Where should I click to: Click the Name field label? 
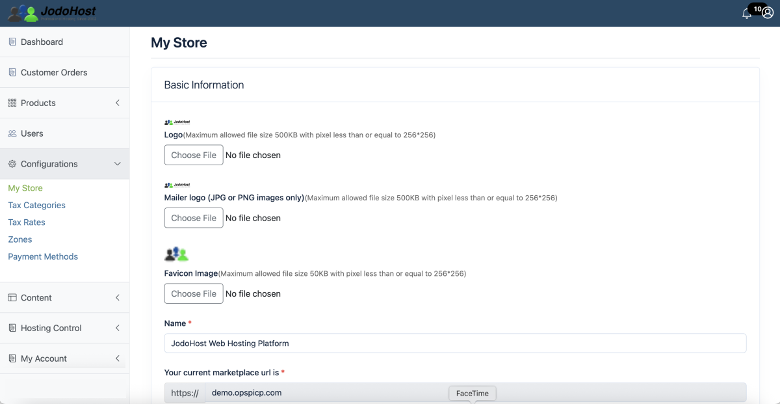click(175, 323)
